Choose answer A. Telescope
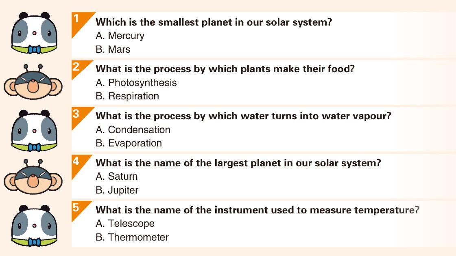 coord(125,224)
